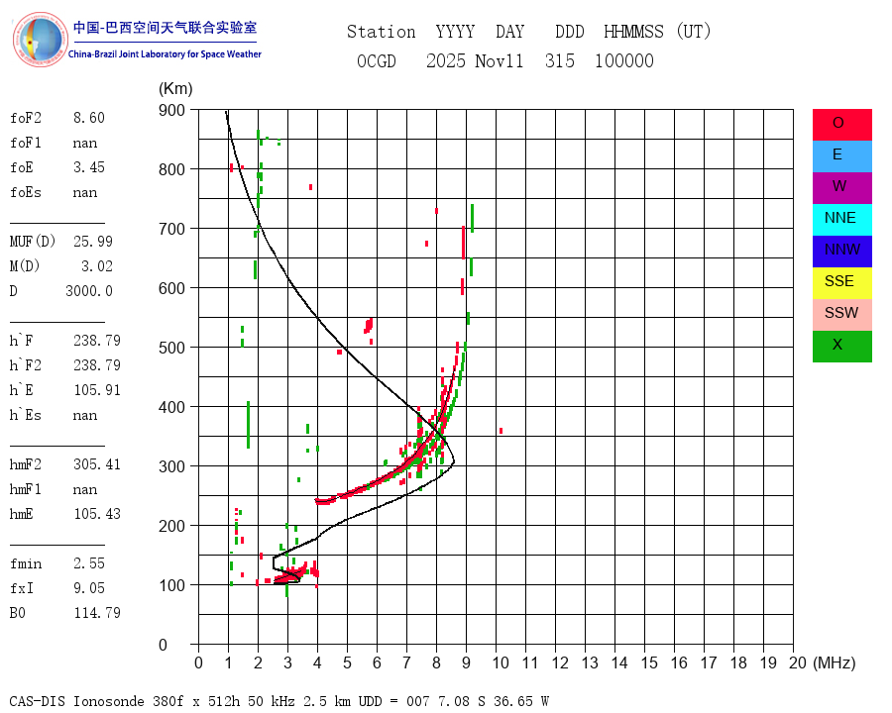Select the cyan NNE legend swatch
Image resolution: width=892 pixels, height=713 pixels.
click(841, 220)
